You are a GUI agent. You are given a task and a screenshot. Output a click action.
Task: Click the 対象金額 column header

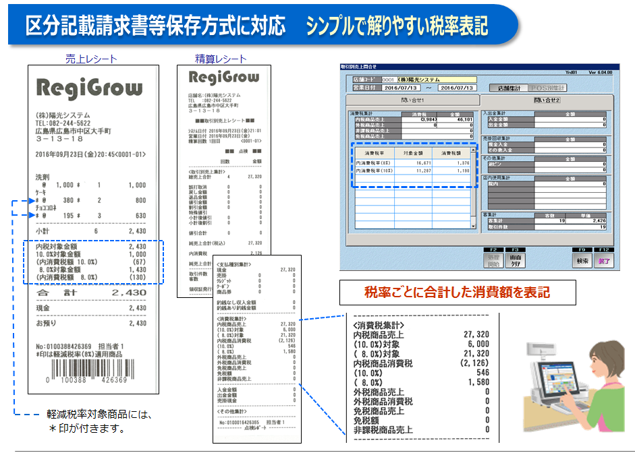(413, 153)
